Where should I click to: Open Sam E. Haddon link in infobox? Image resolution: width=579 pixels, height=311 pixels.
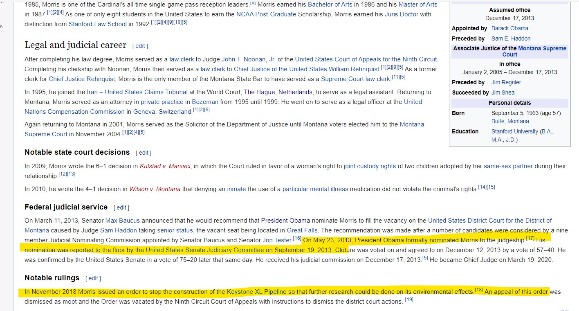(511, 38)
